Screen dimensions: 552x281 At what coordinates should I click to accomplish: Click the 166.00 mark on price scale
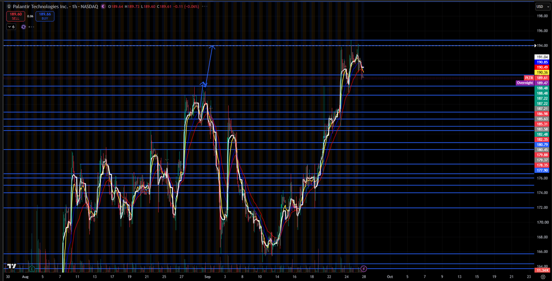coord(541,252)
